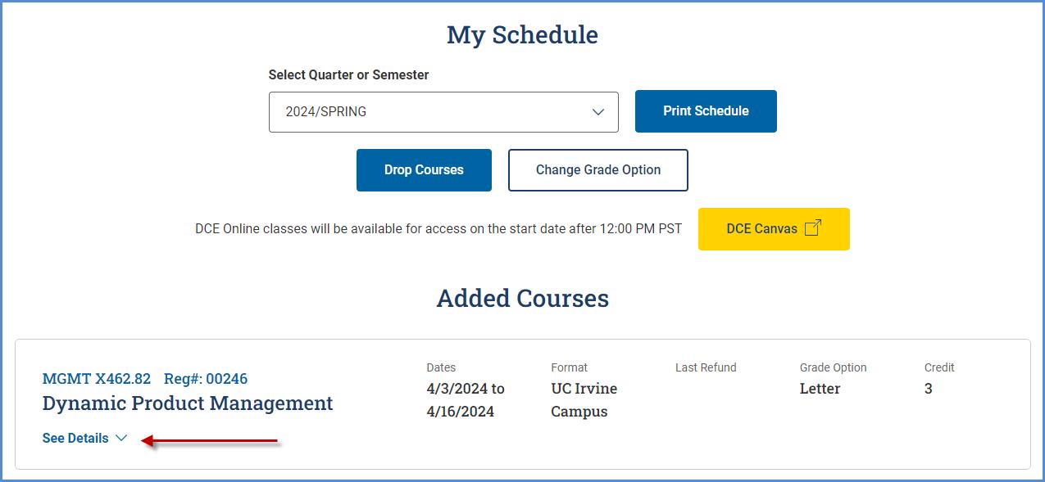Click the Drop Courses button
Viewport: 1045px width, 482px height.
[424, 170]
